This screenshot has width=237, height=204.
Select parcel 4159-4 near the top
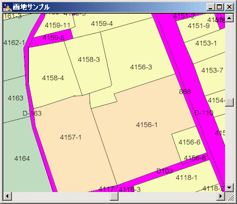pos(102,23)
